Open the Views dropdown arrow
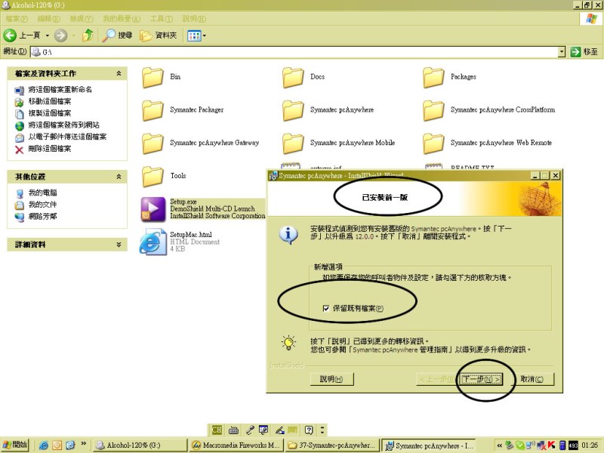 204,35
